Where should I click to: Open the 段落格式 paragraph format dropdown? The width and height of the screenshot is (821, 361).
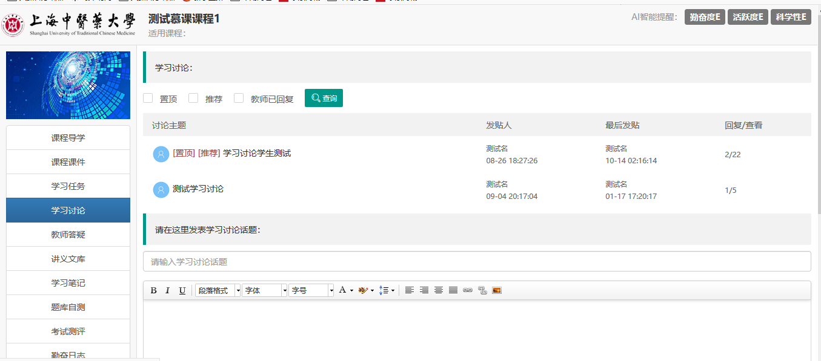[x=218, y=290]
